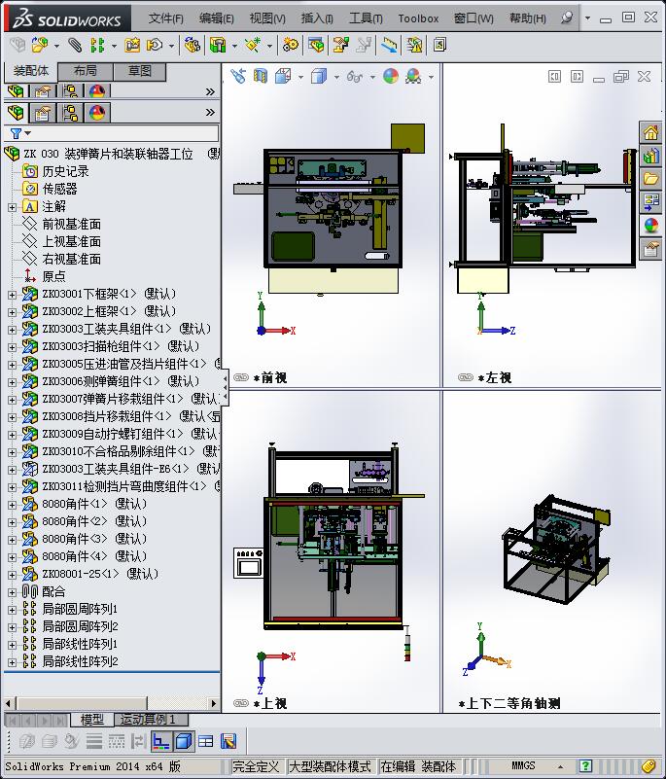
Task: Toggle the view link icon beside *前视
Action: coord(241,377)
